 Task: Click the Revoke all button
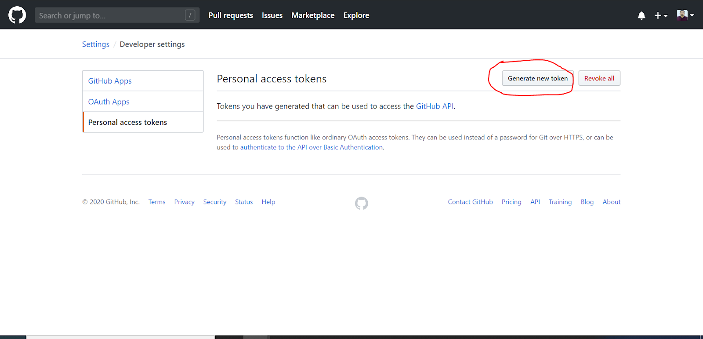pos(599,78)
